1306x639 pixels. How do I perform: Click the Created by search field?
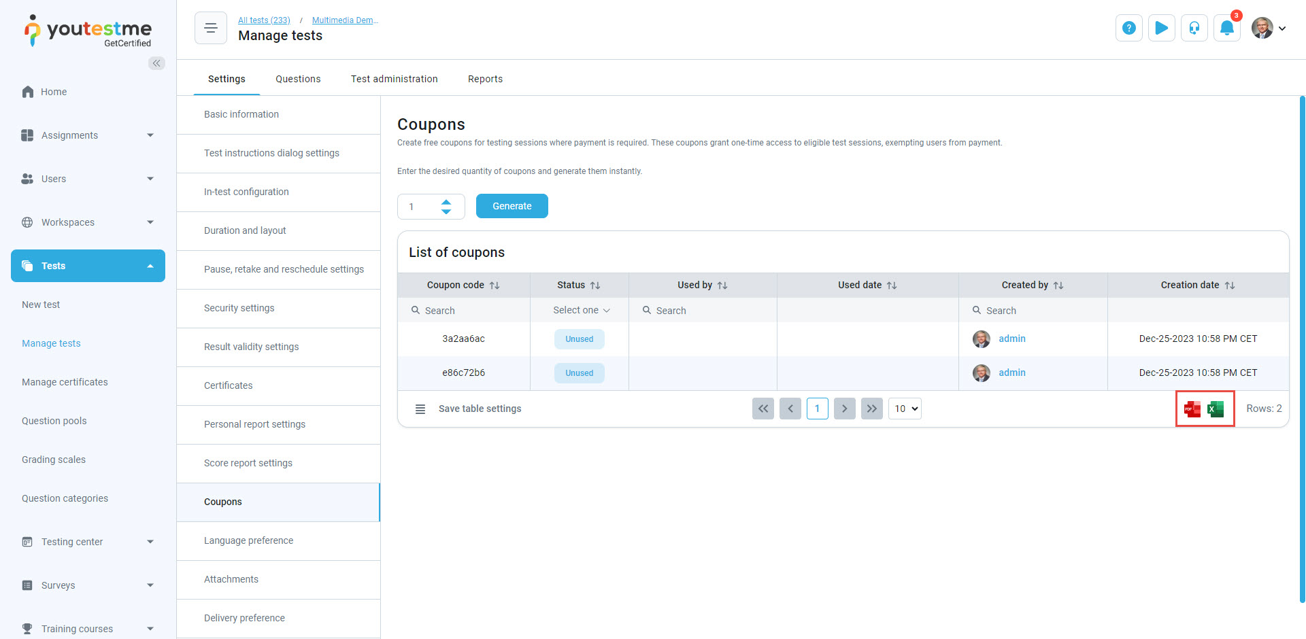[1033, 311]
